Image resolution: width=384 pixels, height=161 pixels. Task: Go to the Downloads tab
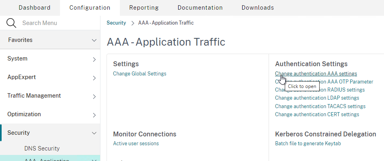(x=258, y=8)
